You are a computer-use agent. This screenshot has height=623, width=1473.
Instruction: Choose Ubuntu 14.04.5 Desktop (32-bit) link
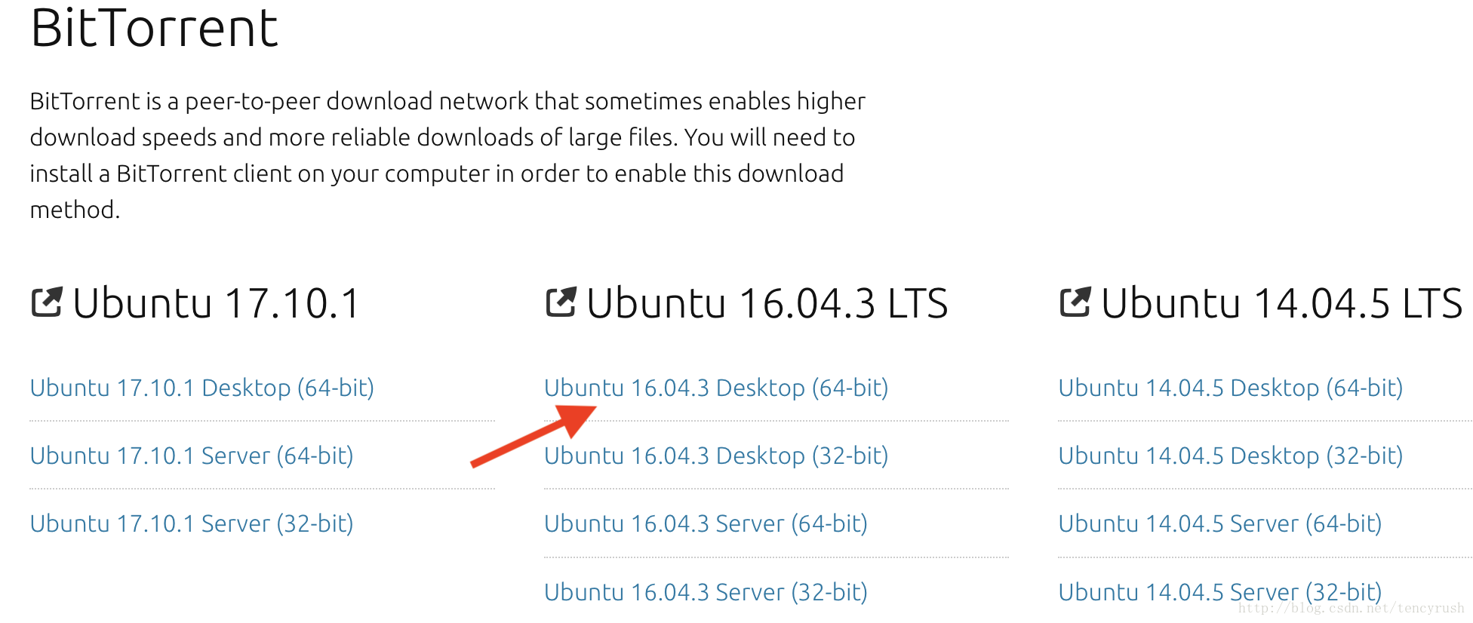[1230, 456]
